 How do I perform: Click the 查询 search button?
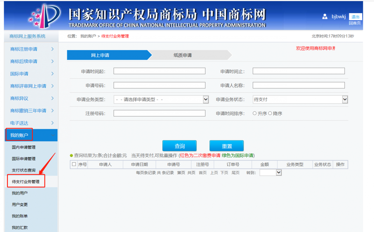tap(179, 145)
